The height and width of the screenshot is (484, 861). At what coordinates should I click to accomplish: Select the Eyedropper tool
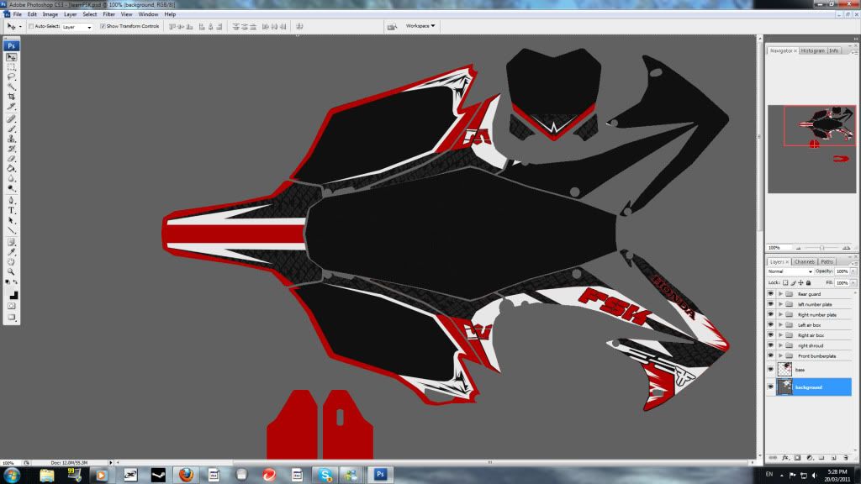click(x=12, y=252)
